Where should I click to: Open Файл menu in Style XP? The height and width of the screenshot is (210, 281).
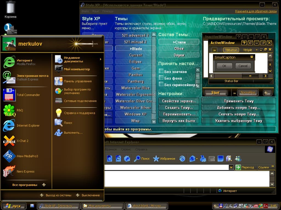[85, 11]
